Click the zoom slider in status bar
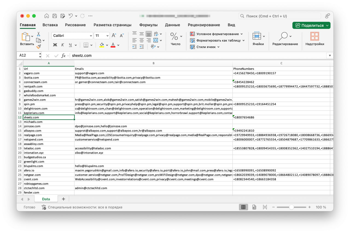Screen dimensions: 350x233 pos(291,207)
